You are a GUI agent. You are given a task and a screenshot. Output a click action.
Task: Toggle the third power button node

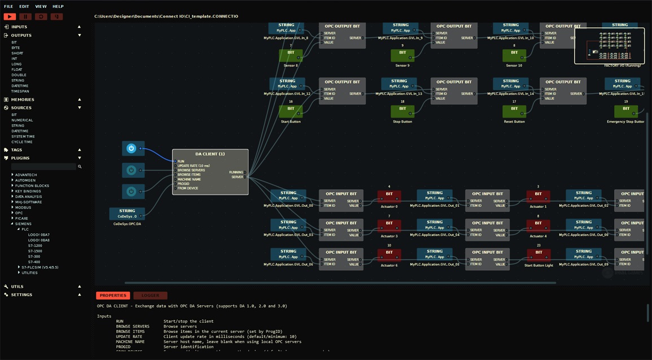[132, 191]
